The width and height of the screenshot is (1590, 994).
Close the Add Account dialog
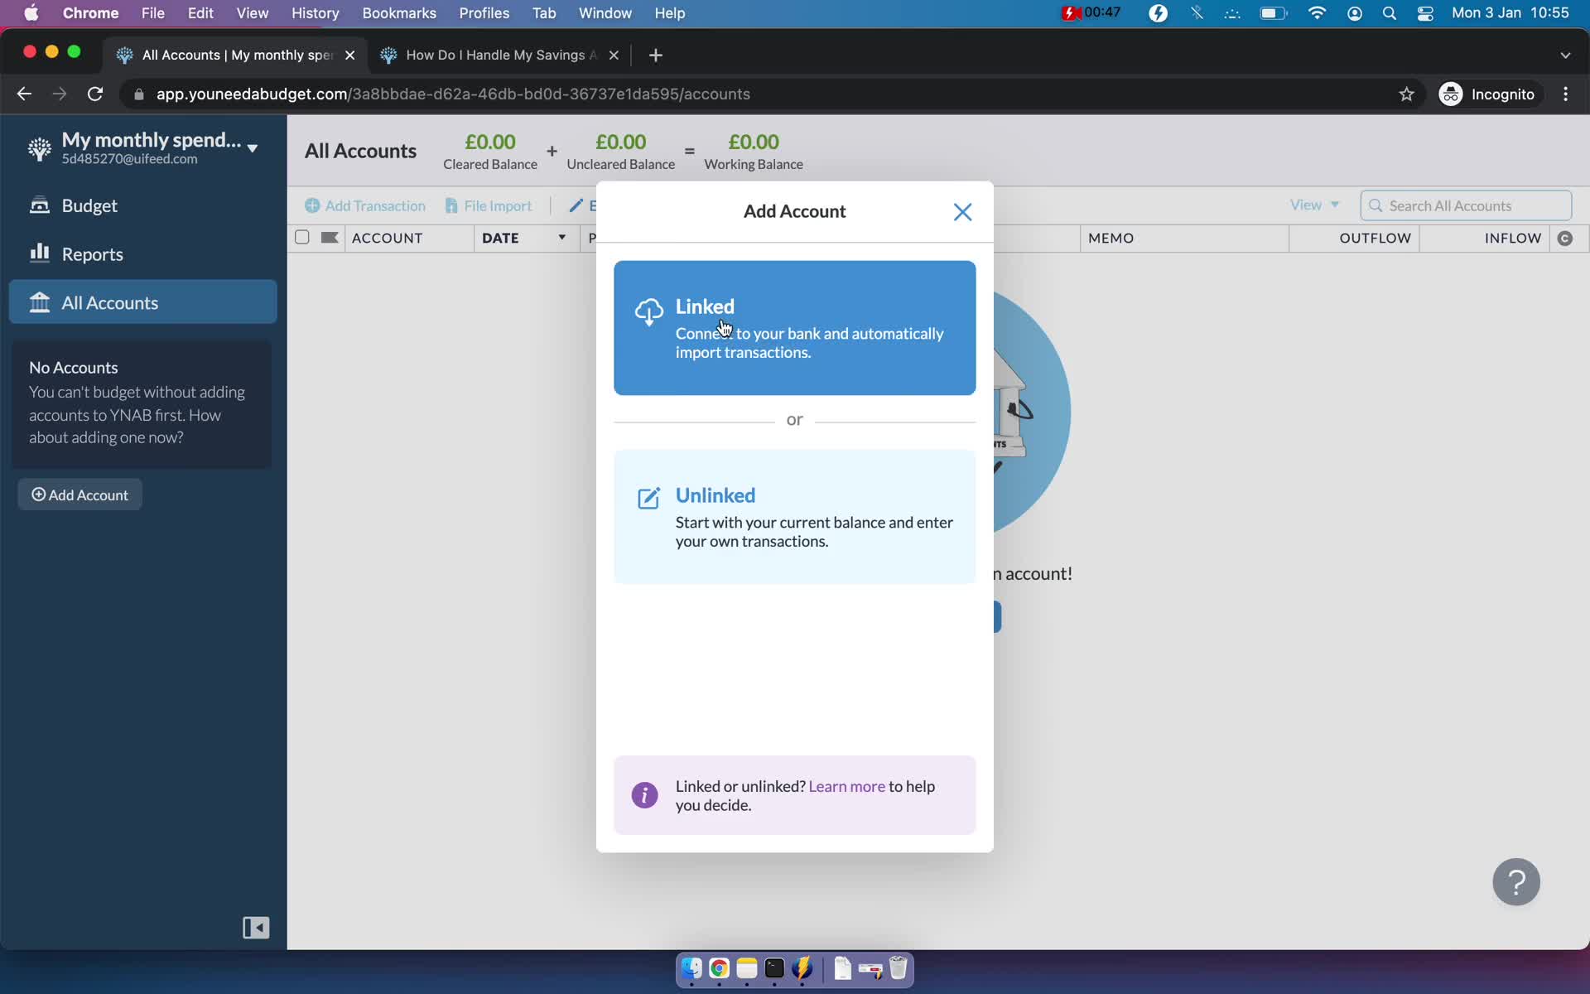click(962, 212)
